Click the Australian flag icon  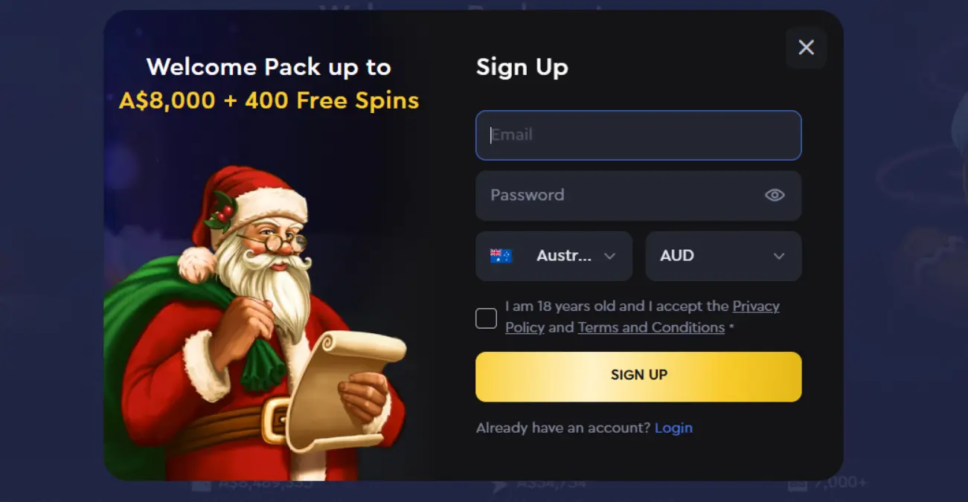501,256
